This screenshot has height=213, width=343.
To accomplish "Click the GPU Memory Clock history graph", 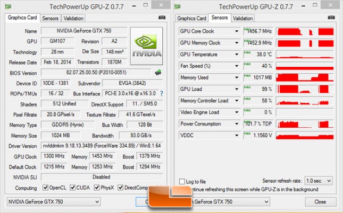I will (305, 43).
